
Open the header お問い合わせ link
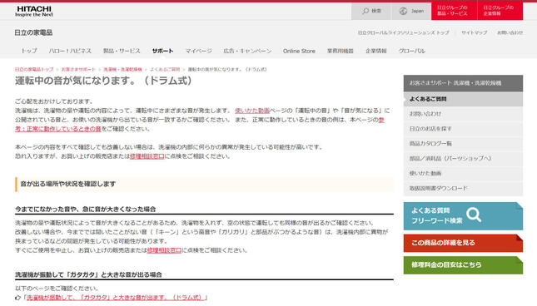coord(510,32)
